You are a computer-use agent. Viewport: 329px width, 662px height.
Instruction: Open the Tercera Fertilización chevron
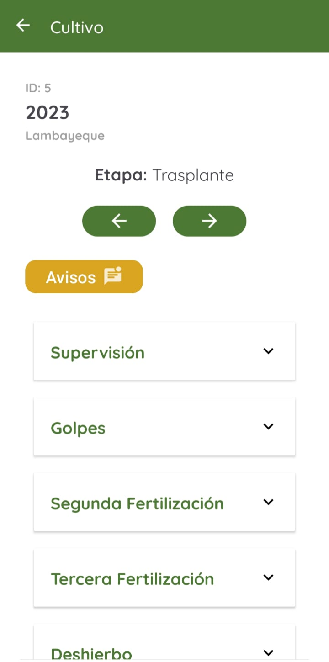269,577
